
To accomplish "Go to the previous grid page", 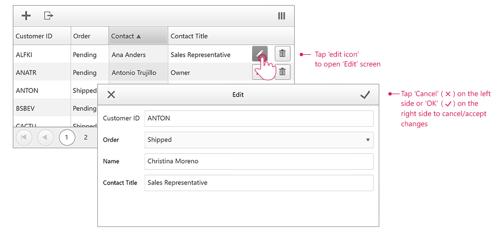I will pyautogui.click(x=45, y=137).
